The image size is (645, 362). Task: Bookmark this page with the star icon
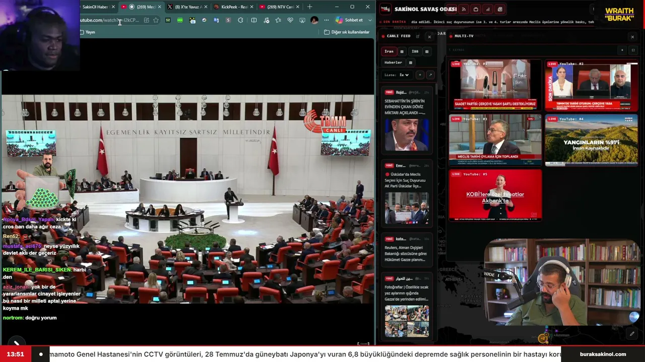coord(156,20)
